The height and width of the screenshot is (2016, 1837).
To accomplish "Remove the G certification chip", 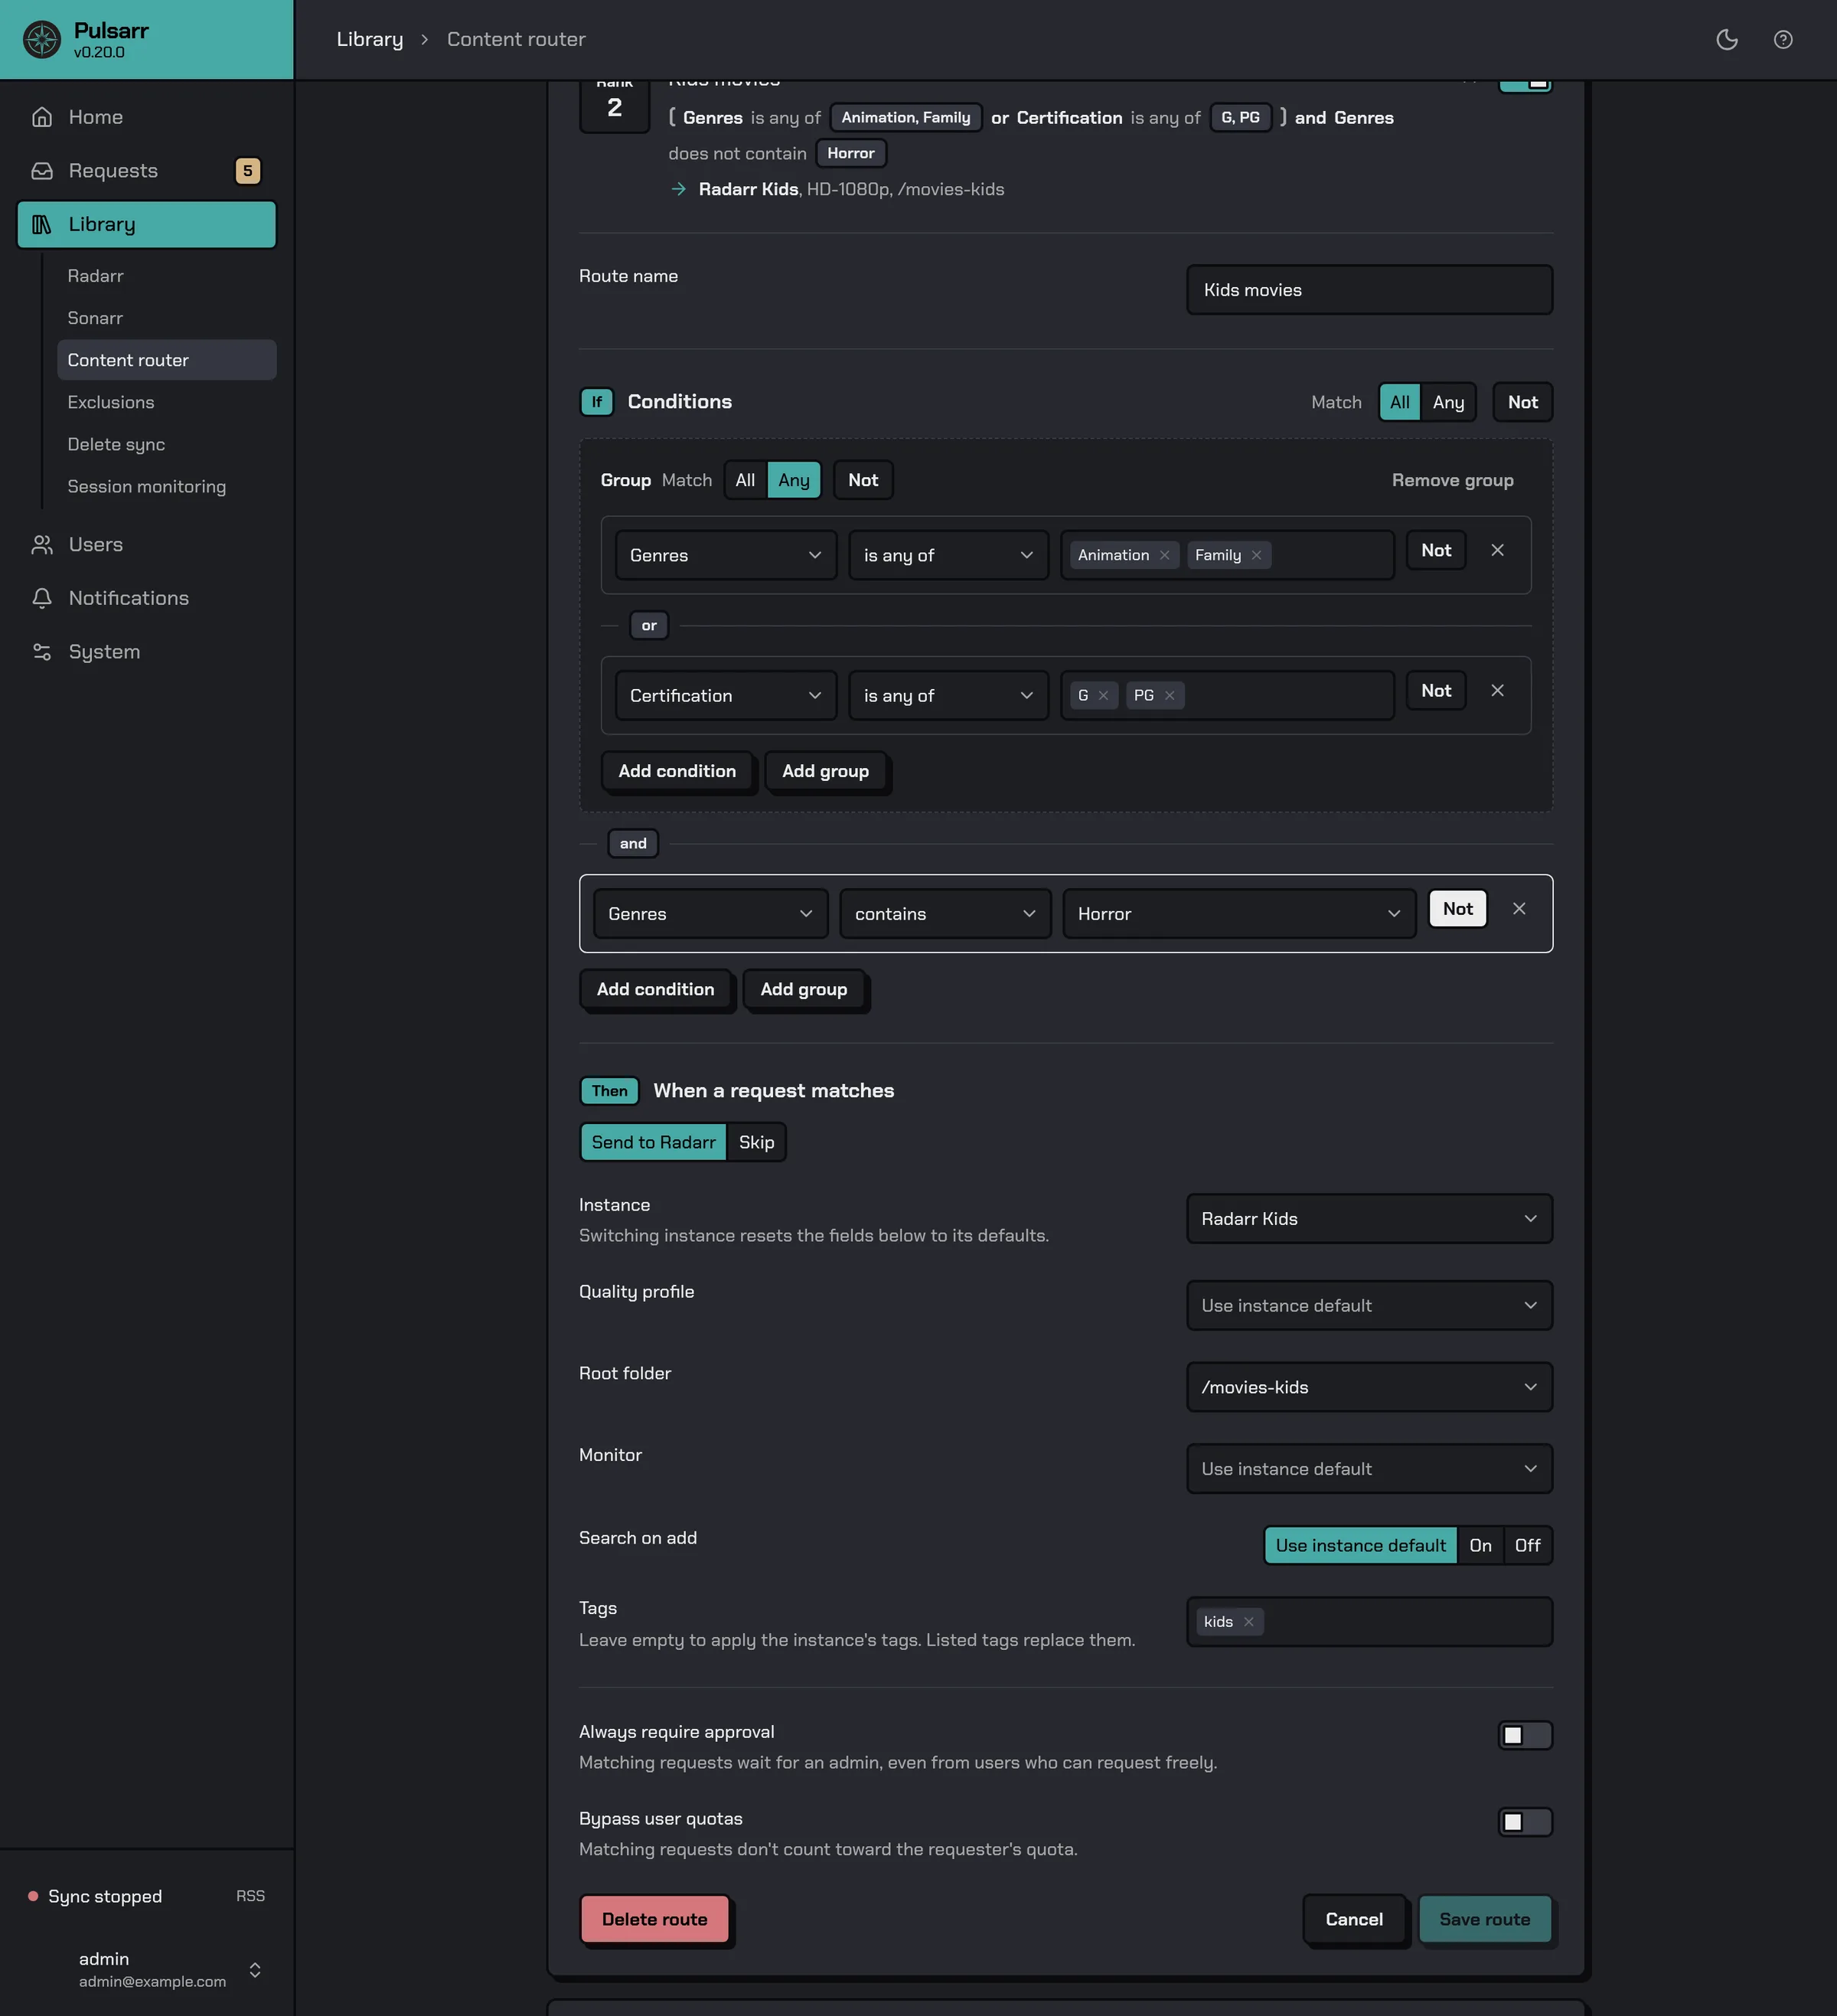I will point(1104,695).
